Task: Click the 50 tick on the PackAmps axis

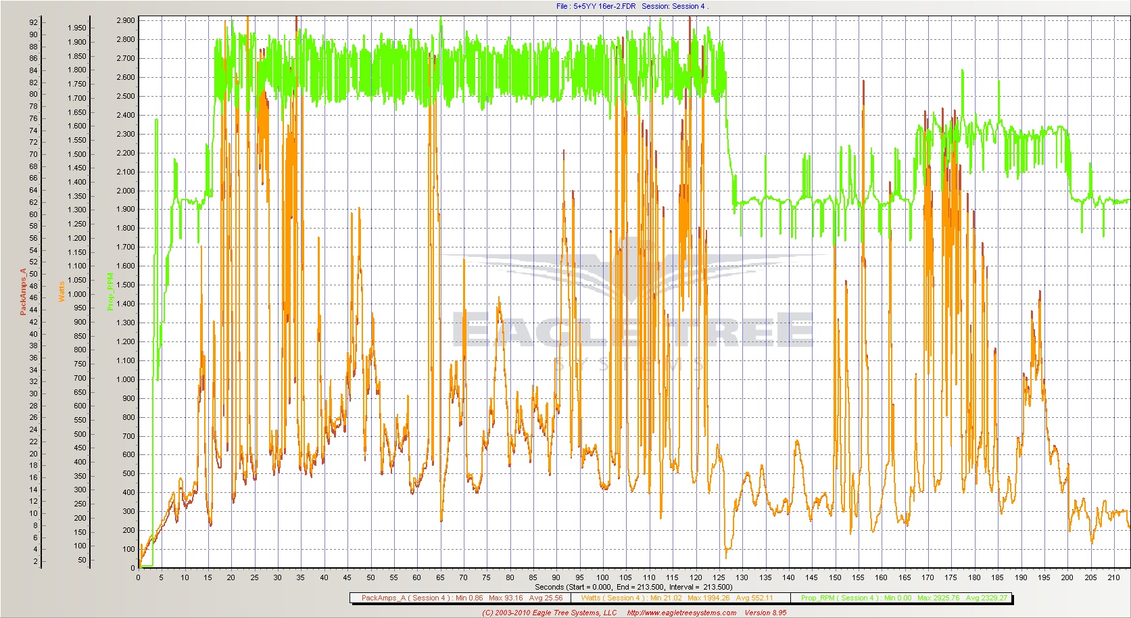Action: point(33,274)
